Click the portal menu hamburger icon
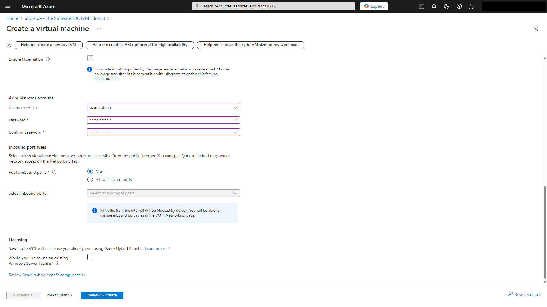547x307 pixels. [7, 6]
